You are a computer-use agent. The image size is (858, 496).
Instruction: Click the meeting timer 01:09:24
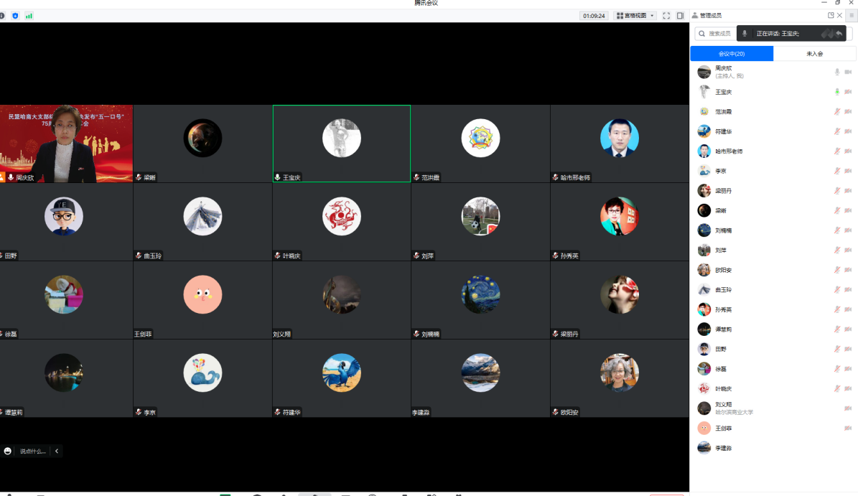[594, 15]
